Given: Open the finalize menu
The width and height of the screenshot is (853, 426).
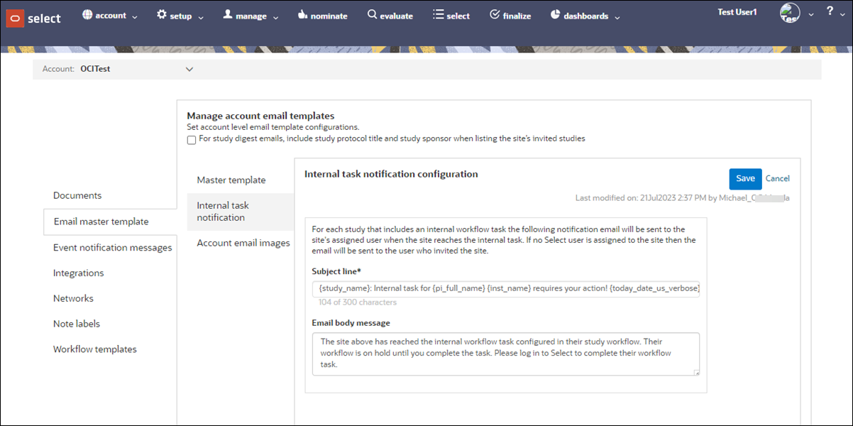Looking at the screenshot, I should (510, 16).
